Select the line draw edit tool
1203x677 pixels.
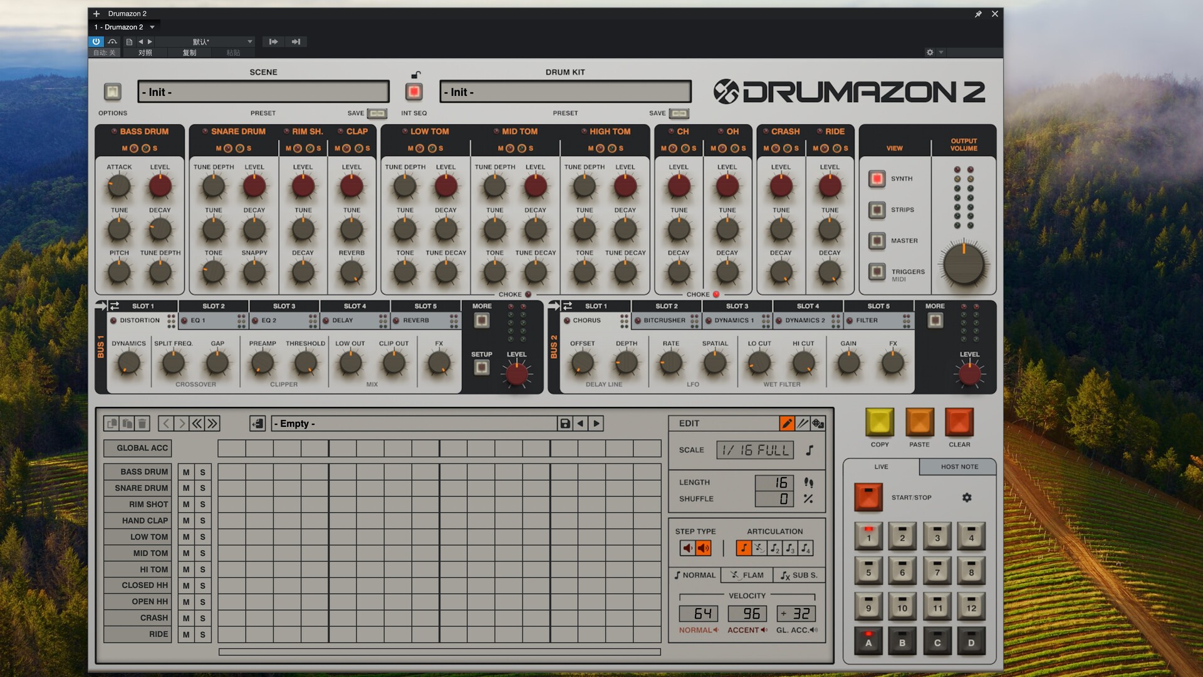coord(803,424)
